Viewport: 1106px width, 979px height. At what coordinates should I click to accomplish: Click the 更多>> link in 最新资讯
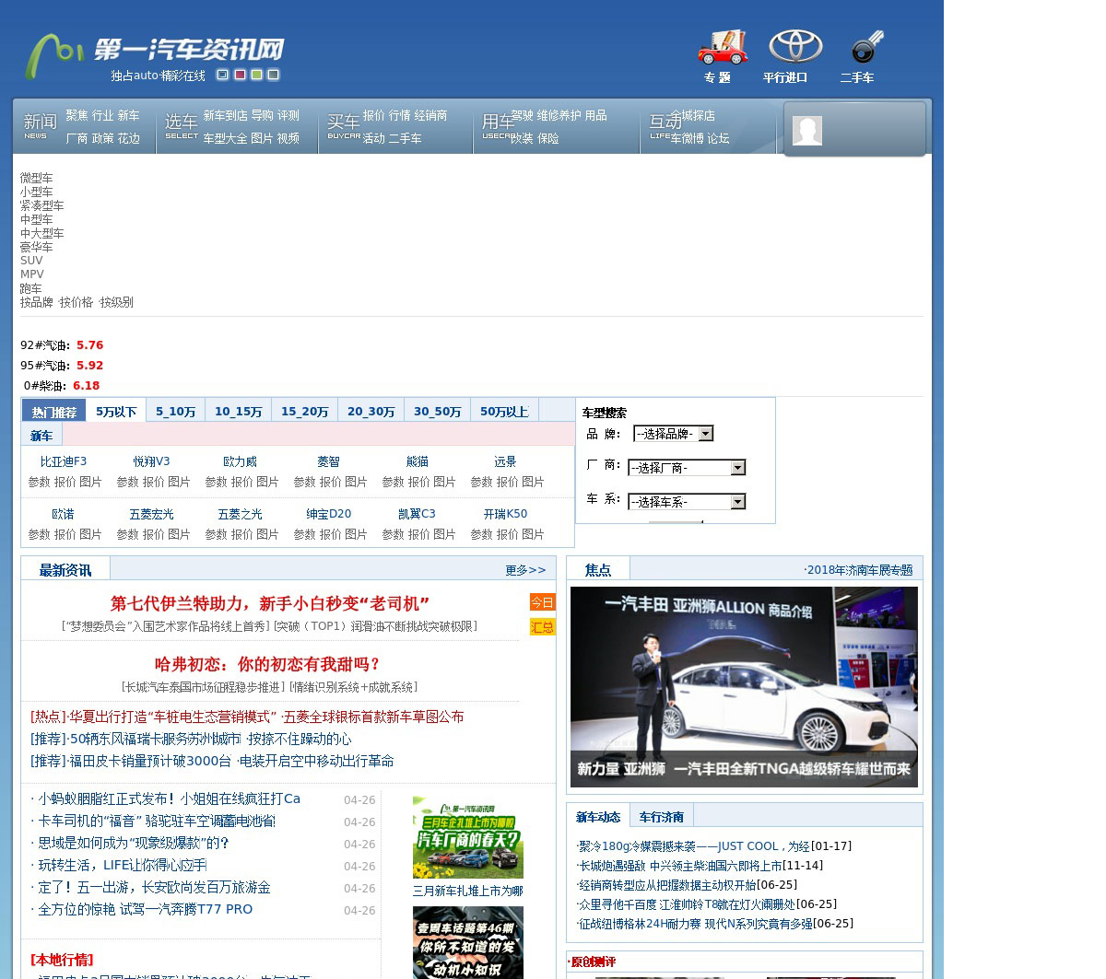pyautogui.click(x=525, y=570)
